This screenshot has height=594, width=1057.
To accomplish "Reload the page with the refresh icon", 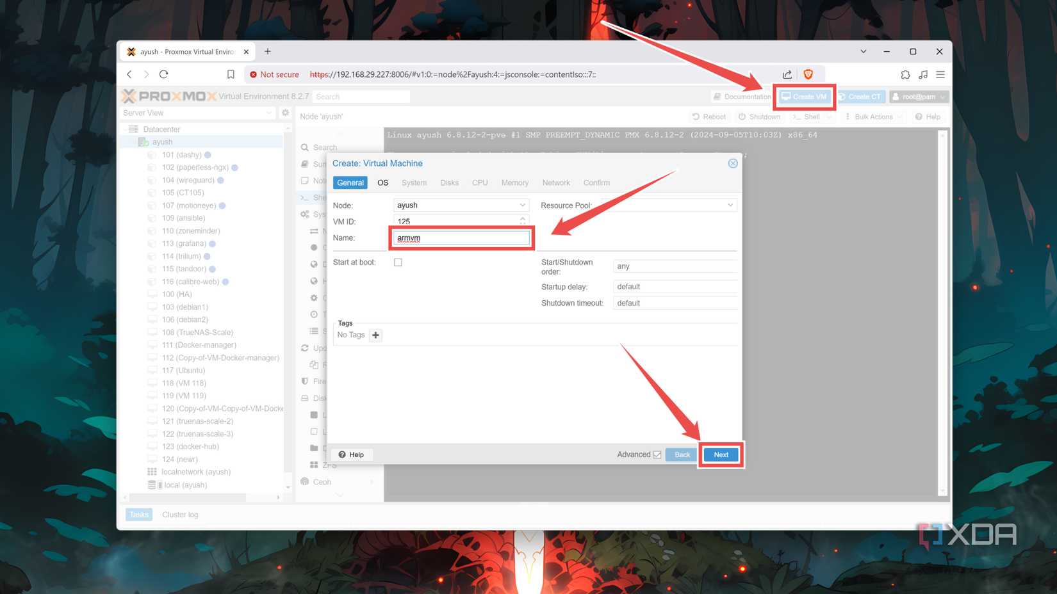I will click(164, 74).
